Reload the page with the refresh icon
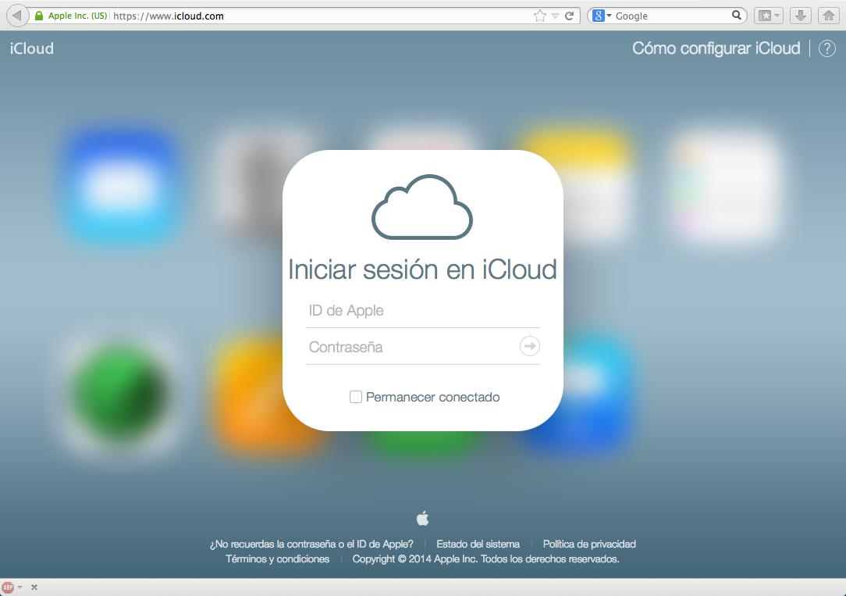This screenshot has height=596, width=846. point(569,16)
